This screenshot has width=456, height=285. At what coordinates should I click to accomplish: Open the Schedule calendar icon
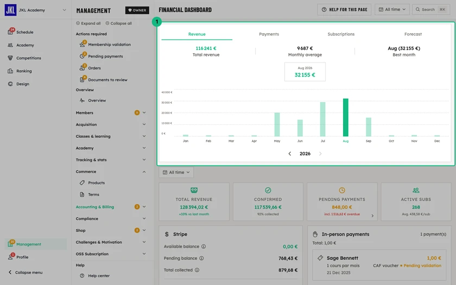point(10,32)
